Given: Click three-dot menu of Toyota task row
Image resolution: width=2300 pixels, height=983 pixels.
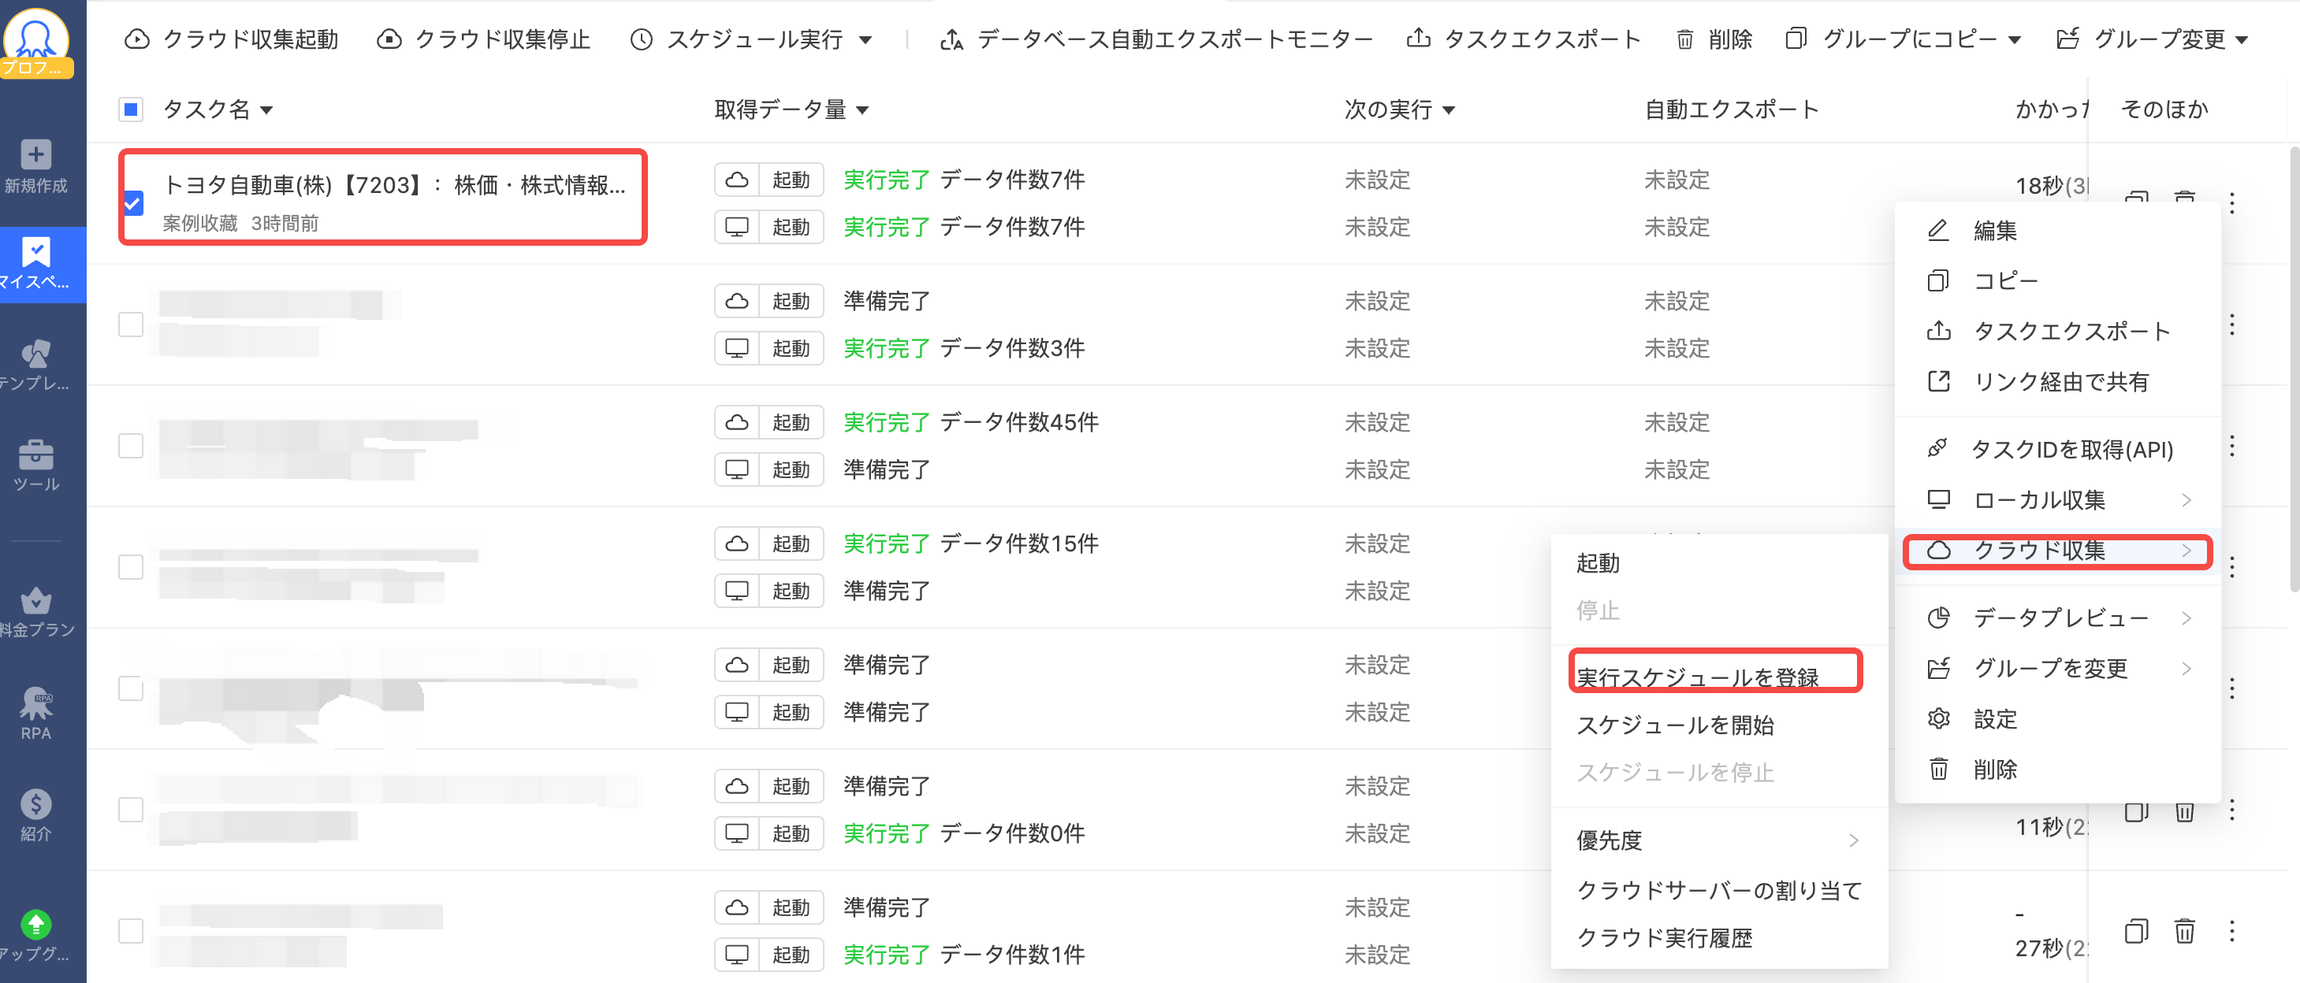Looking at the screenshot, I should click(2232, 202).
